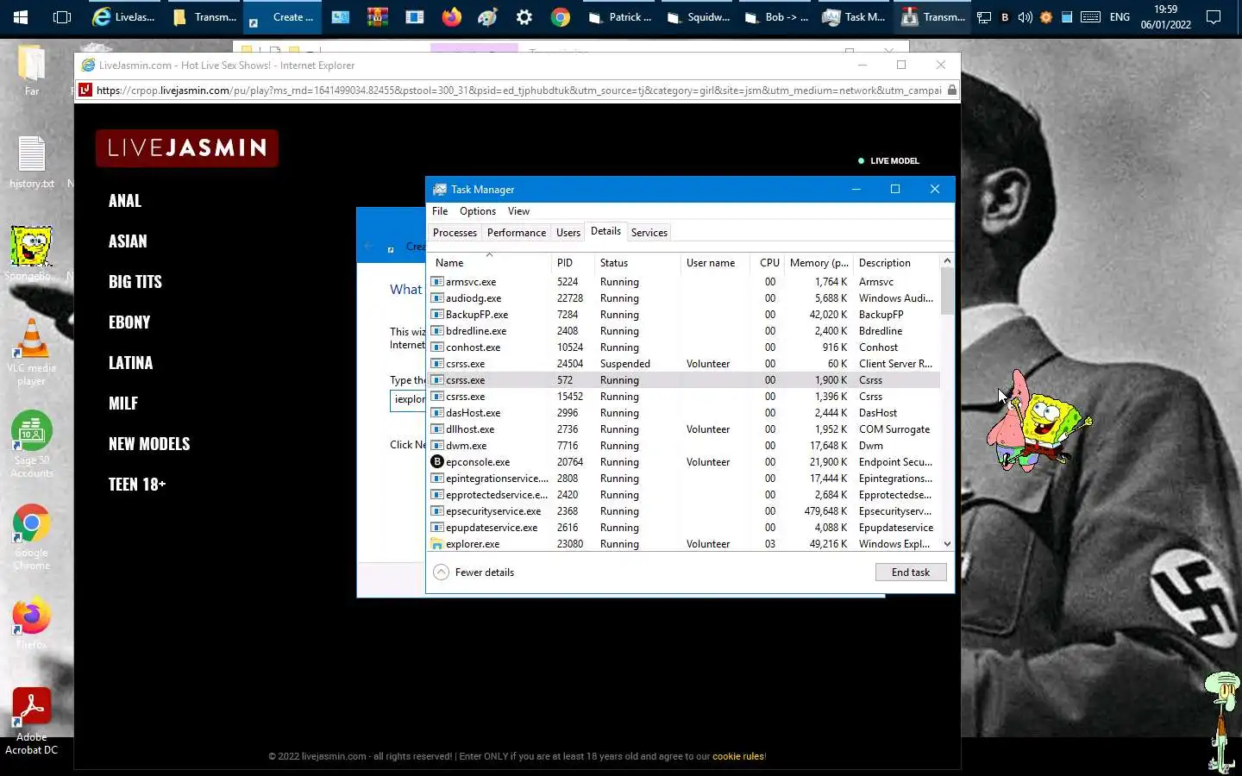This screenshot has width=1242, height=776.
Task: Open the touch keyboard tray icon
Action: [x=1090, y=16]
